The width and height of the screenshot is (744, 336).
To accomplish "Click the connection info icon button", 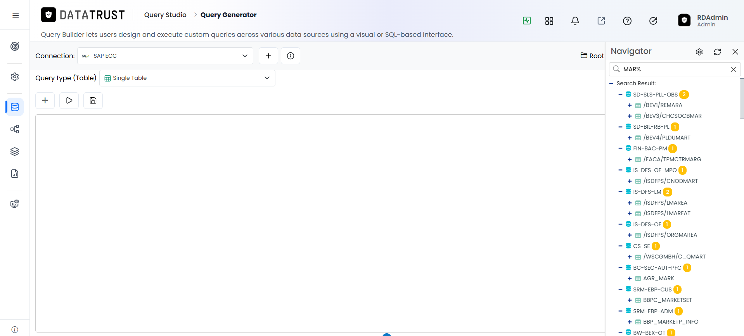I will click(291, 56).
